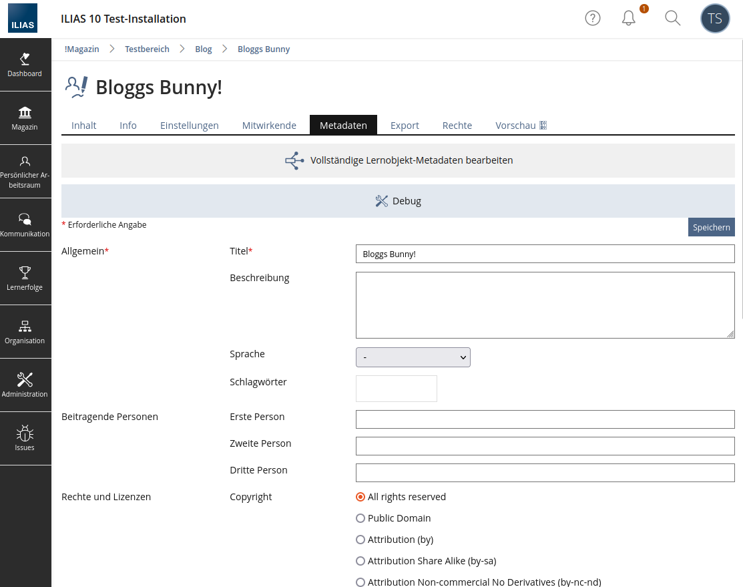Choose Attribution Share Alike (by-sa)
The image size is (743, 587).
click(360, 561)
